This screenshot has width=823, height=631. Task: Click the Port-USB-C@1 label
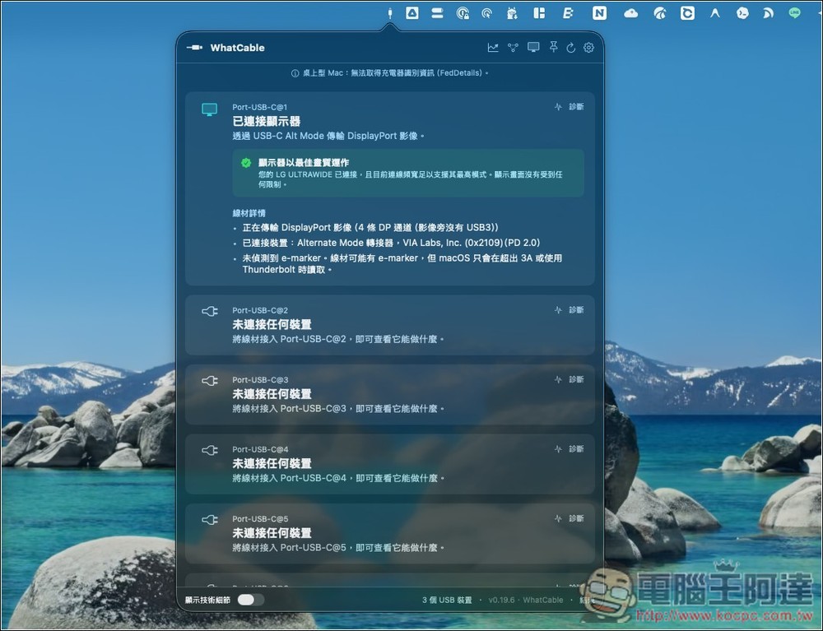point(260,107)
